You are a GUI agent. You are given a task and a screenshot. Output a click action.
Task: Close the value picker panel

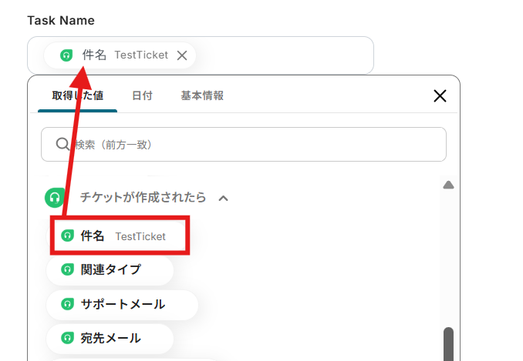440,95
